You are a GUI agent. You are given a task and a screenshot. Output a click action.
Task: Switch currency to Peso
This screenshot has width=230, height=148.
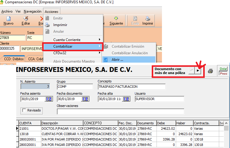(223, 74)
